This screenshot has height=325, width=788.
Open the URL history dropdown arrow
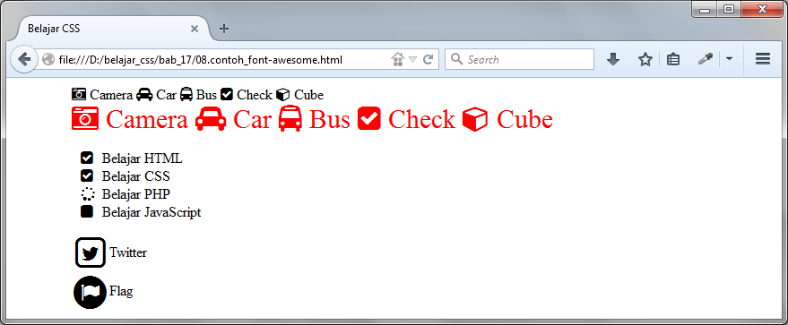413,60
